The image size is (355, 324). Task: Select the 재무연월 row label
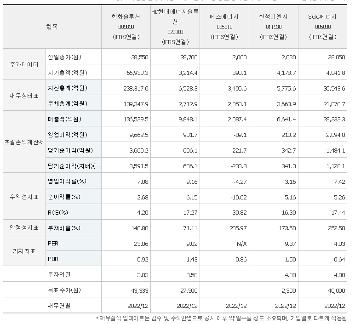(59, 306)
